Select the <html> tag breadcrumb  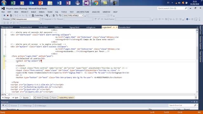[x=39, y=98]
